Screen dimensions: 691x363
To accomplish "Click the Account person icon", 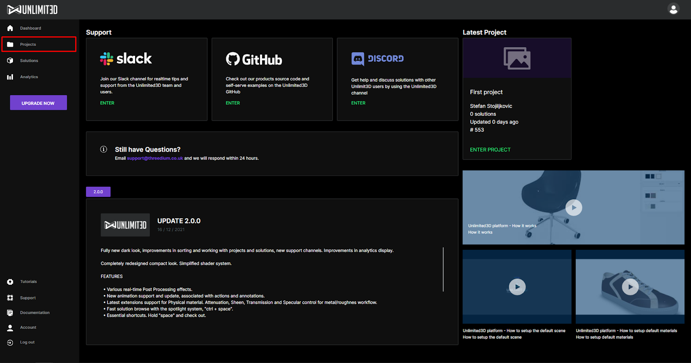I will [10, 328].
